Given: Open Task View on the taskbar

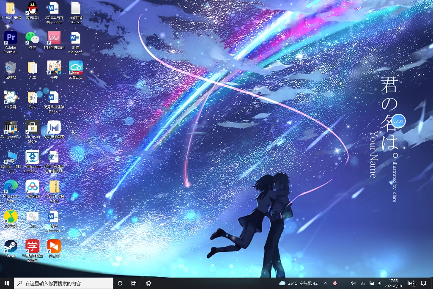Looking at the screenshot, I should pos(134,283).
